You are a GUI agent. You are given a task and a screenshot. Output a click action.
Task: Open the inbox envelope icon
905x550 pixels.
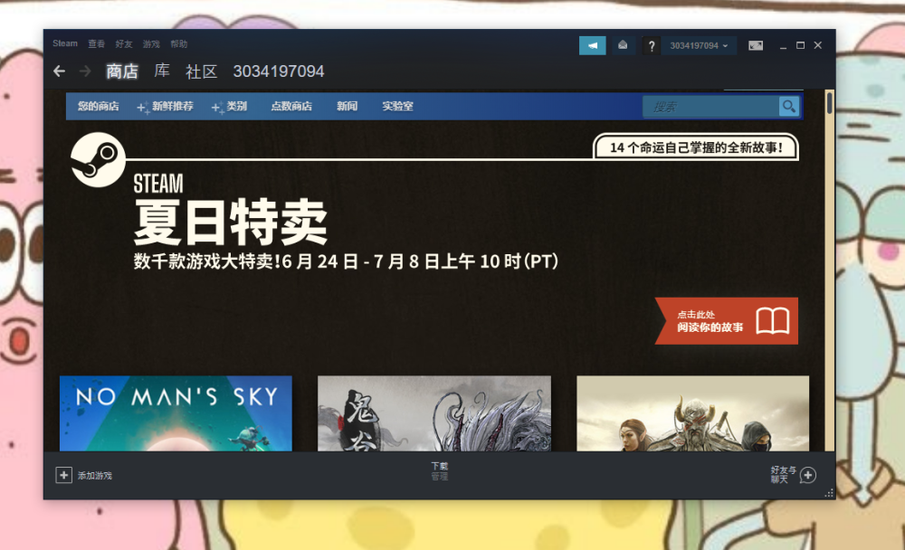pyautogui.click(x=623, y=45)
